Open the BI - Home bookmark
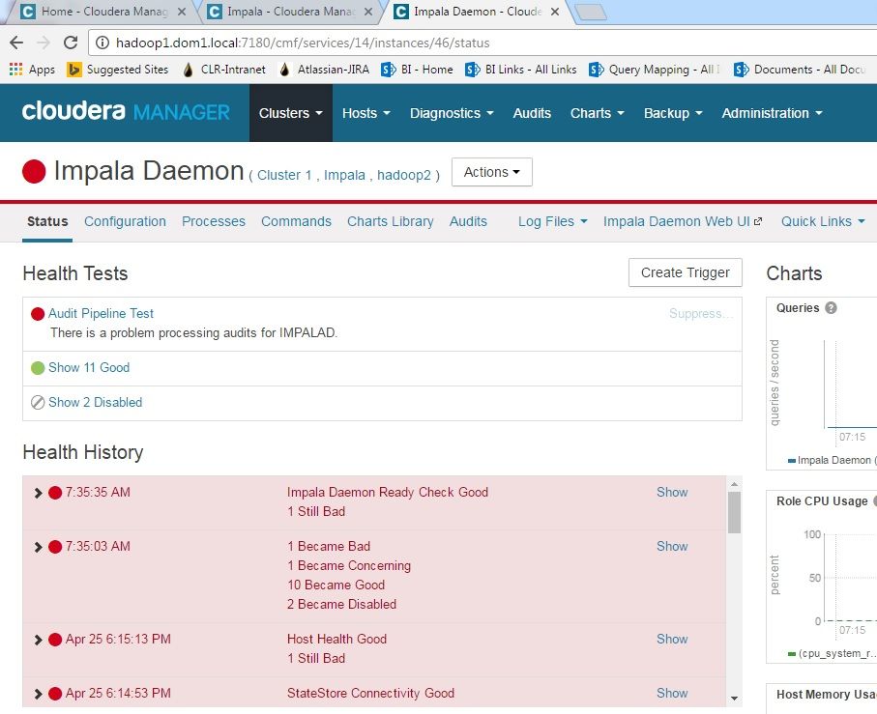877x714 pixels. point(417,70)
